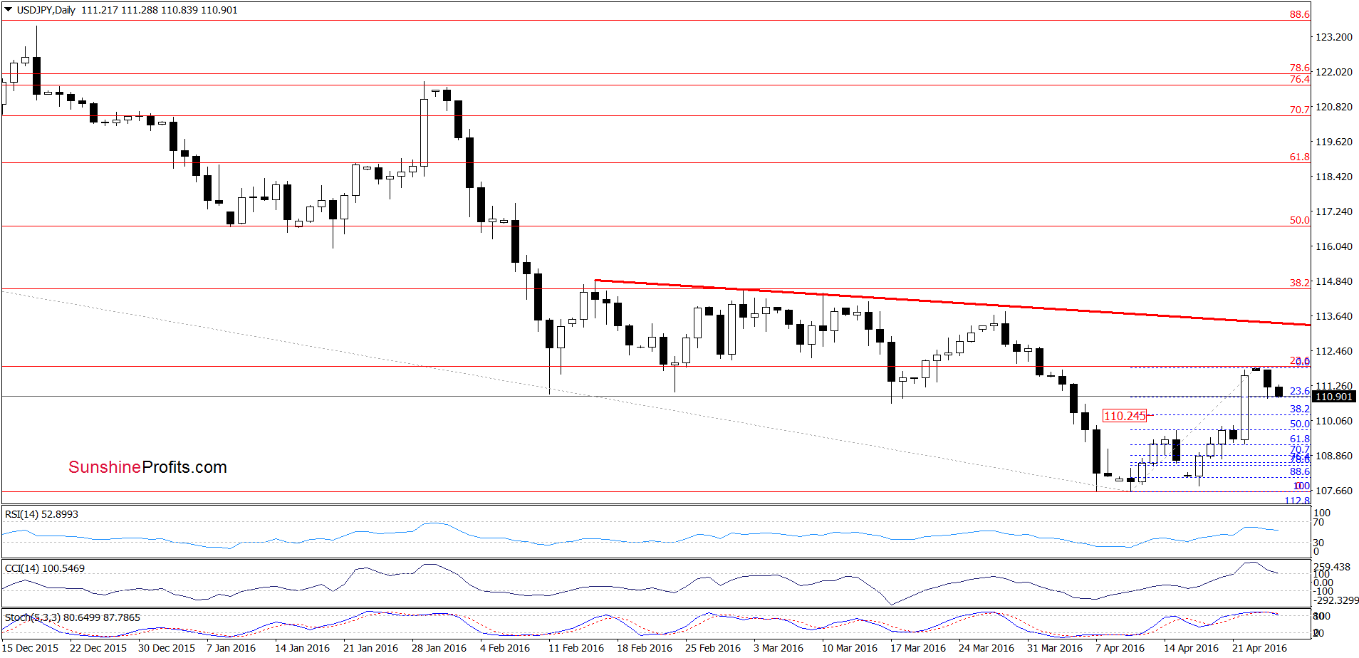Click the 11 Feb 2016 date label
This screenshot has width=1359, height=658.
tap(576, 648)
